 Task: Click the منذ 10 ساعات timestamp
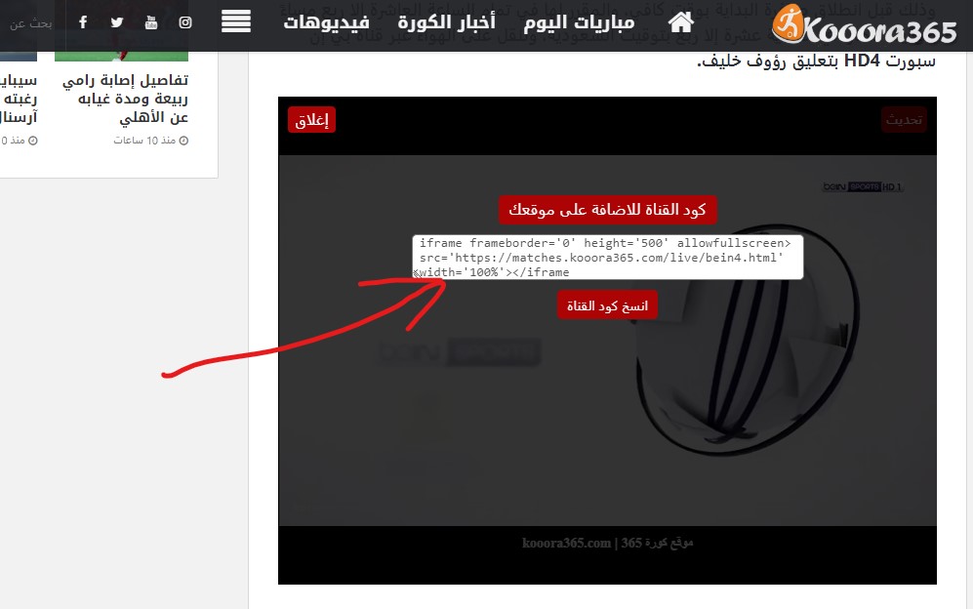coord(151,141)
